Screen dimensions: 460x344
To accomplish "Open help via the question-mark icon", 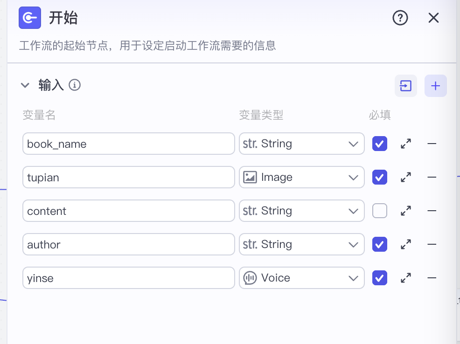I will tap(400, 18).
